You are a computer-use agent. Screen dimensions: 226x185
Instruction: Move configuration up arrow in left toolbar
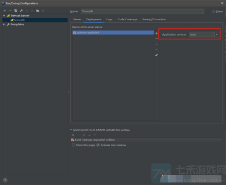[26, 11]
